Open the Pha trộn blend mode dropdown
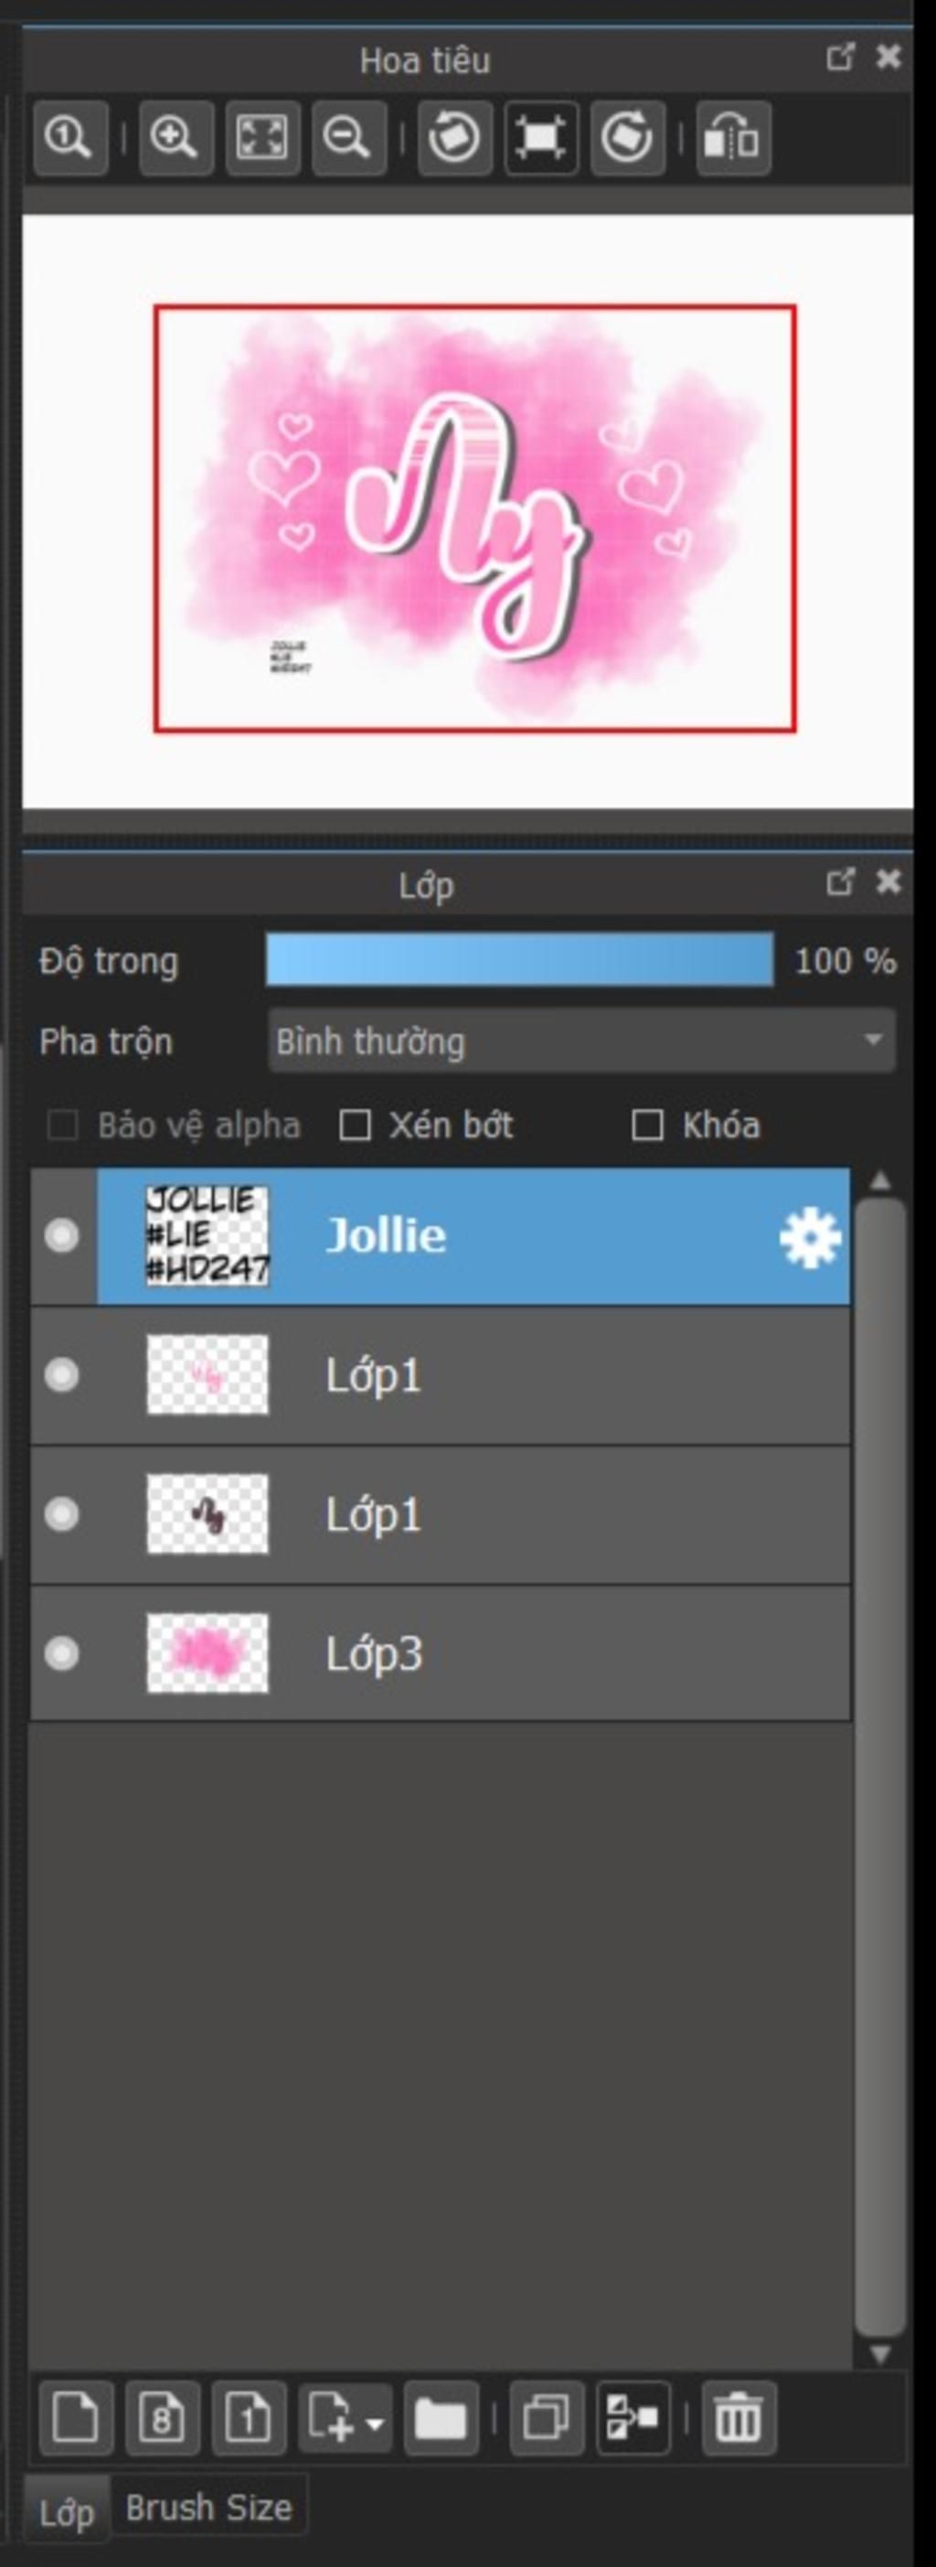The width and height of the screenshot is (936, 2567). [581, 1042]
